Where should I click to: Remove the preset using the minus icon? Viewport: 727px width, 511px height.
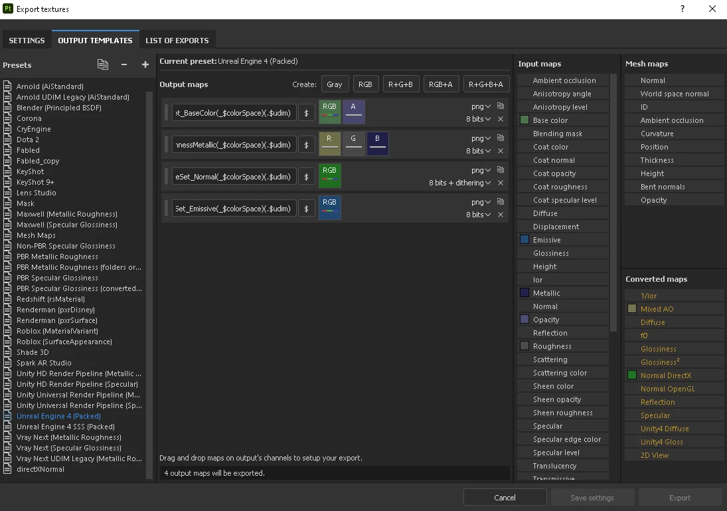123,64
